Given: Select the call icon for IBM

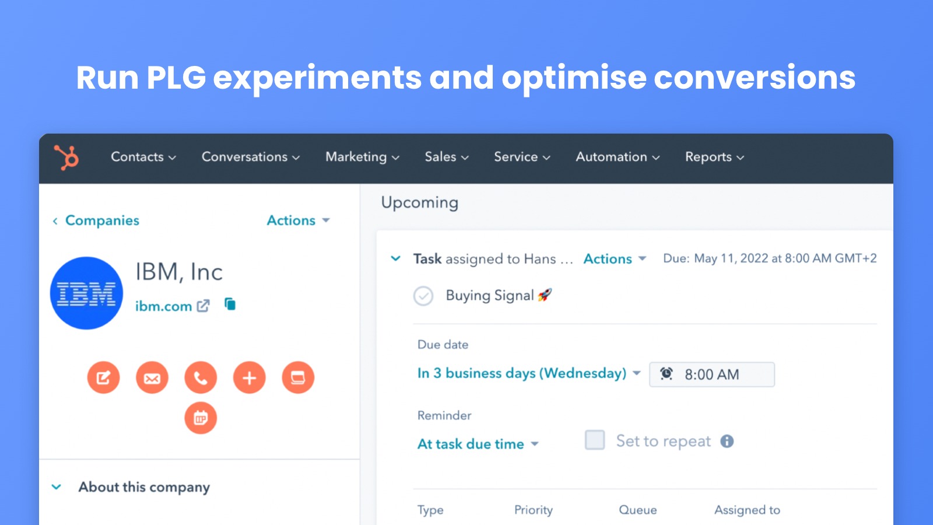Looking at the screenshot, I should 201,377.
